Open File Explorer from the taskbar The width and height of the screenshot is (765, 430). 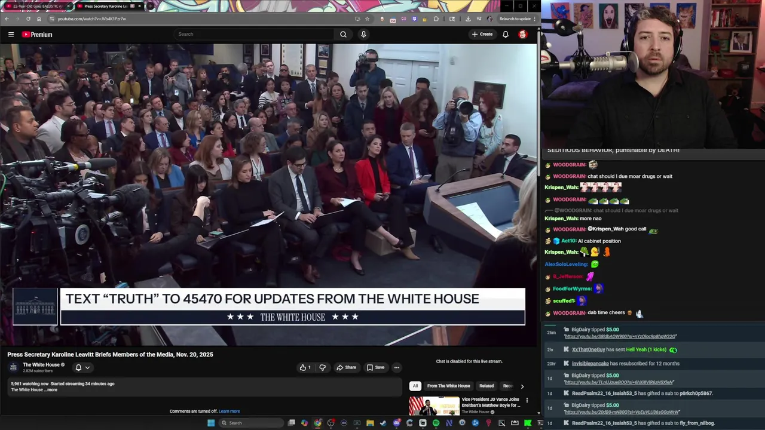coord(370,423)
